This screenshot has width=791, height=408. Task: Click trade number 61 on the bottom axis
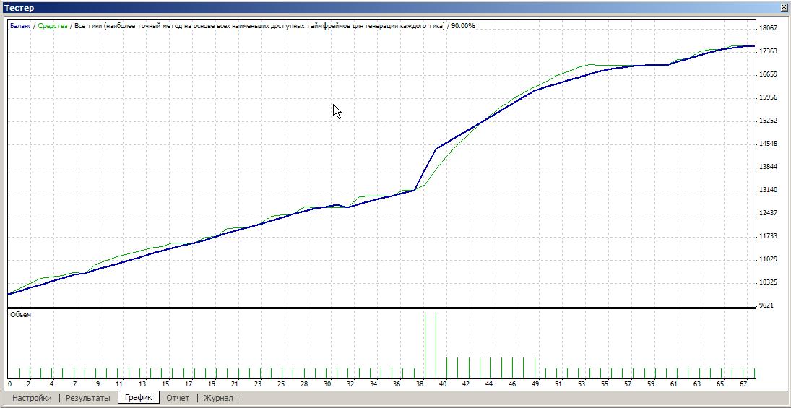pyautogui.click(x=674, y=384)
